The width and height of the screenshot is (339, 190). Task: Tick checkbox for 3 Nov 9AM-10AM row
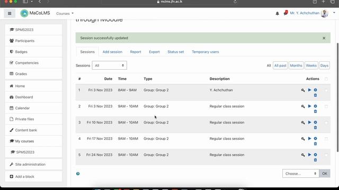tap(326, 107)
